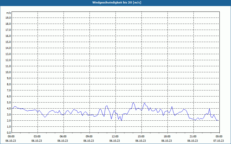This screenshot has width=231, height=144.
Task: Click the 8,0 y-axis label
Action: click(9, 84)
